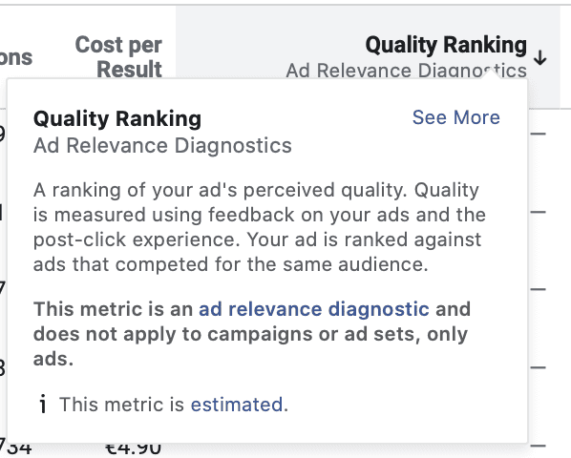The width and height of the screenshot is (571, 458).
Task: Click the fourth row's Quality Ranking dash
Action: (538, 367)
